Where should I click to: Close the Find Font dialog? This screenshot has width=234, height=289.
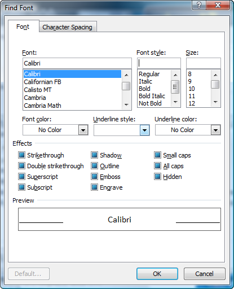click(218, 5)
